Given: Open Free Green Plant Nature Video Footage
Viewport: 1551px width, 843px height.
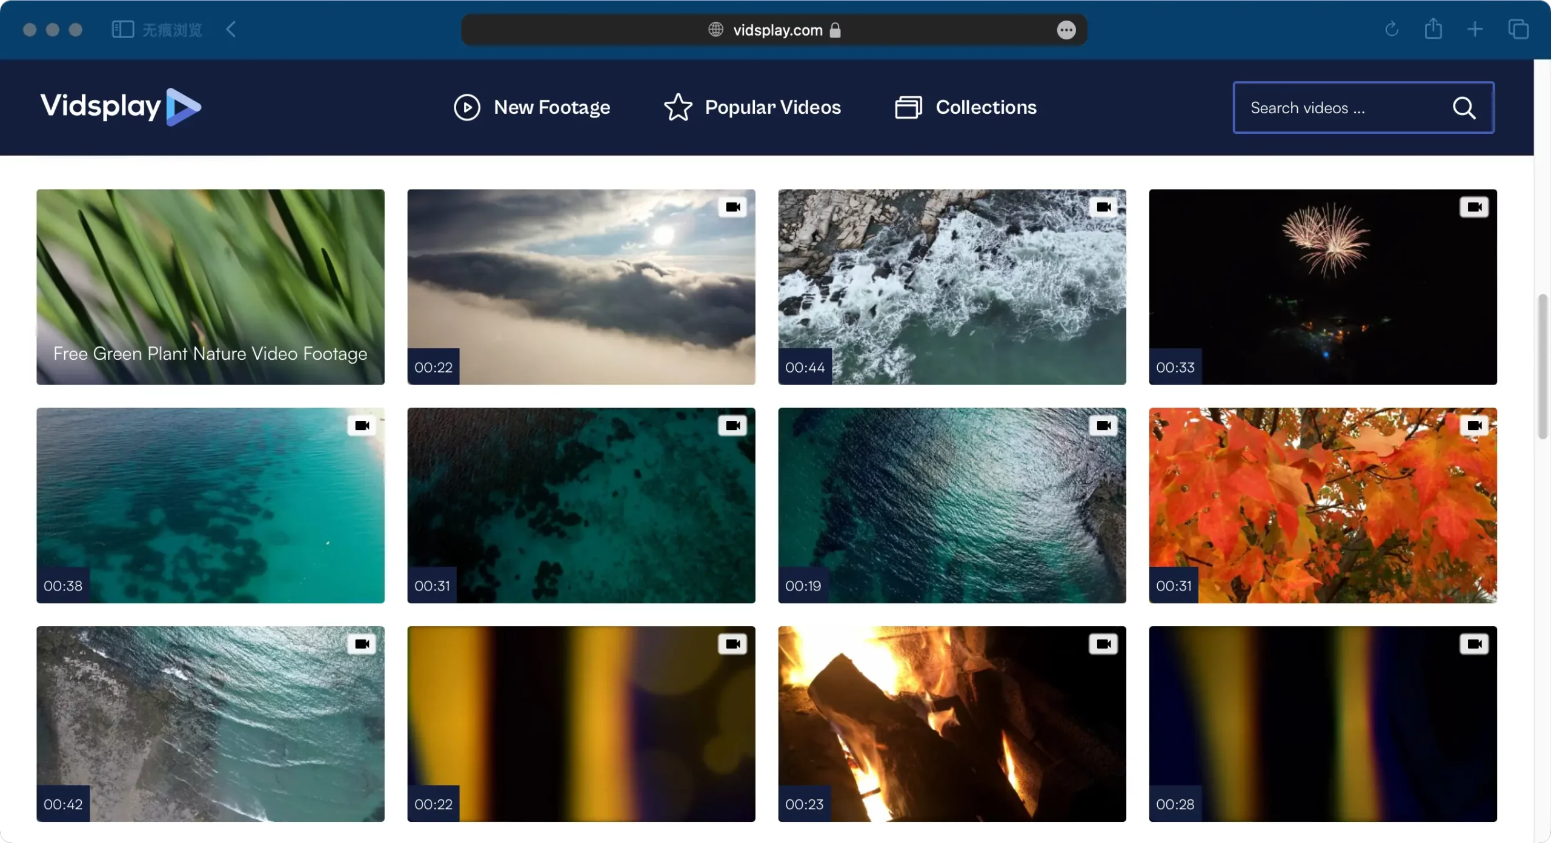Looking at the screenshot, I should [210, 287].
